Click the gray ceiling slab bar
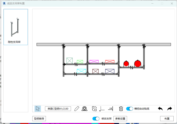This screenshot has height=124, width=177. (104, 44)
